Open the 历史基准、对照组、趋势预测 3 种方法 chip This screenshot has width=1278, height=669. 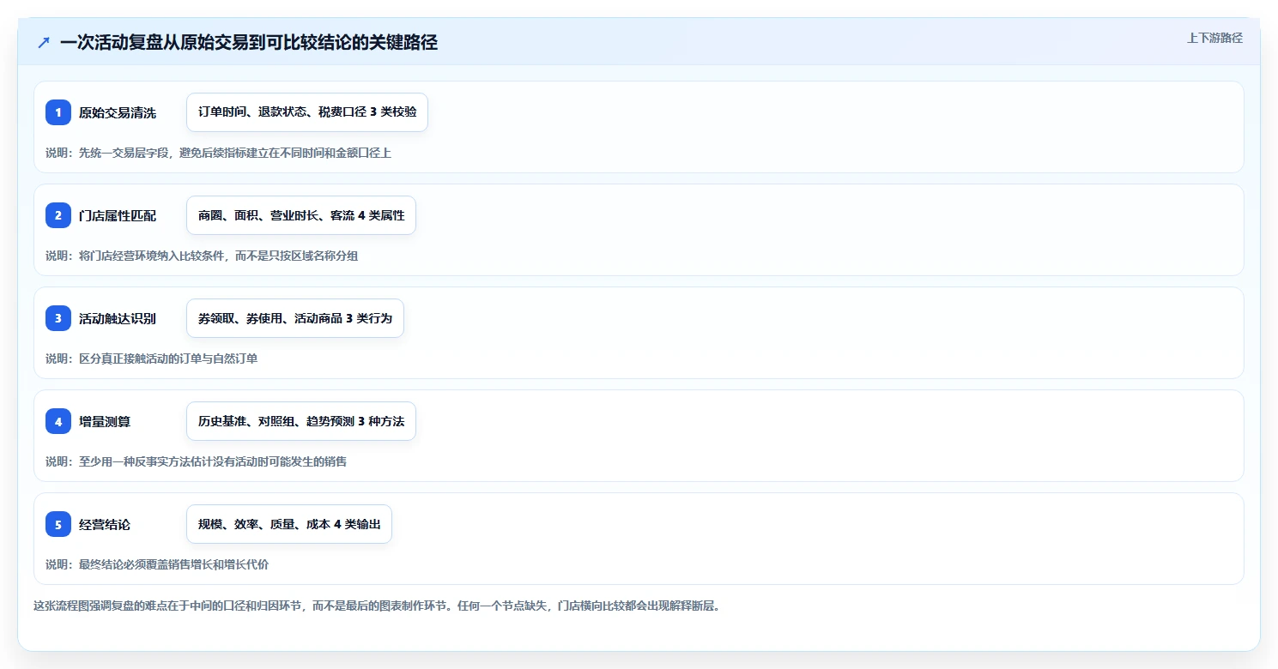click(x=301, y=421)
